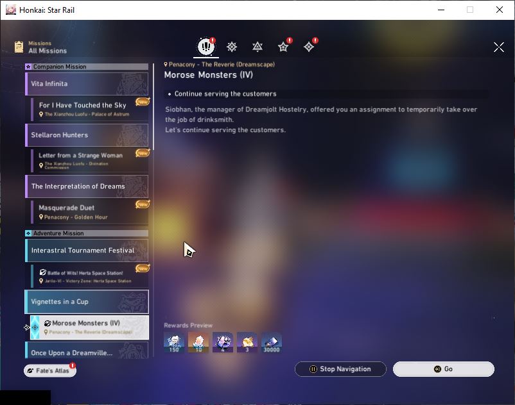The image size is (515, 405).
Task: Open Fate's Atlas
Action: (x=50, y=370)
